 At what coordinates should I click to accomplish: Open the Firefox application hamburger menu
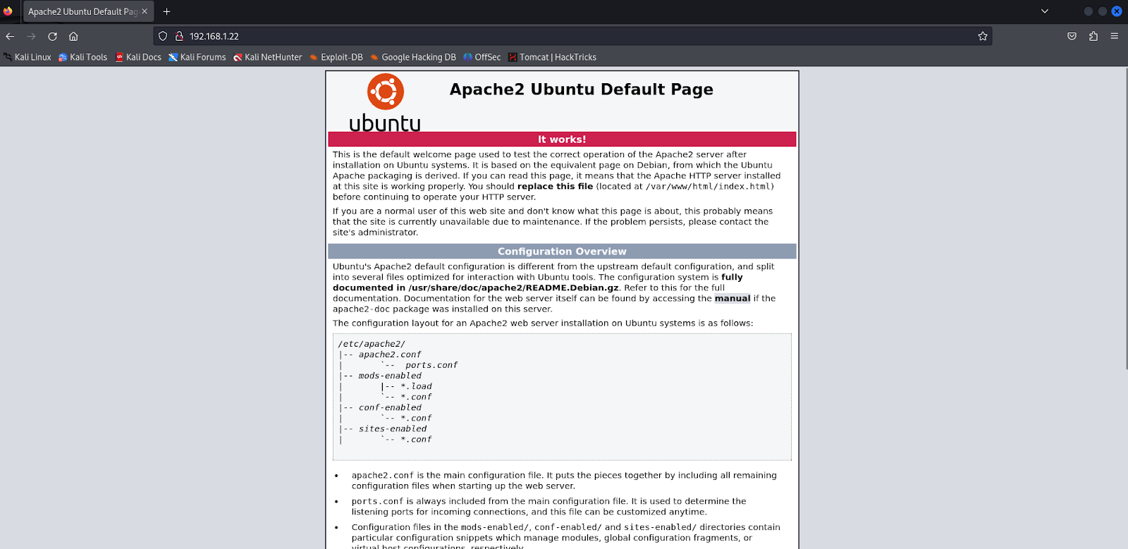click(1115, 36)
